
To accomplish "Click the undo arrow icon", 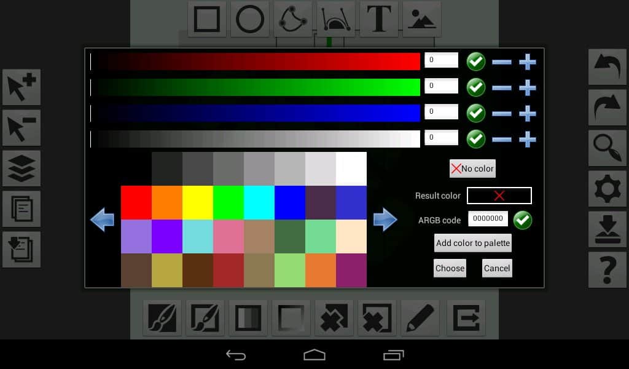I will tap(607, 67).
